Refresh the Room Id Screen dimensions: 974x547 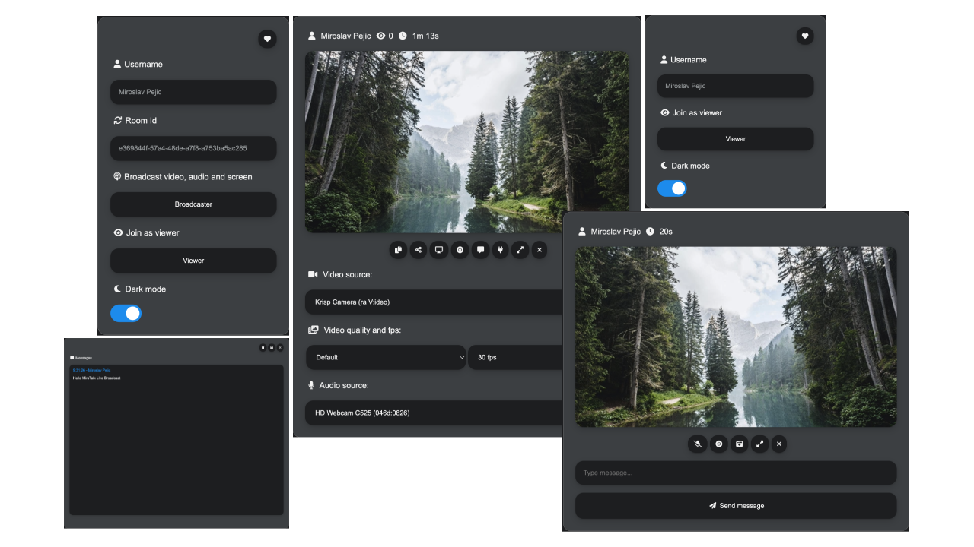116,120
